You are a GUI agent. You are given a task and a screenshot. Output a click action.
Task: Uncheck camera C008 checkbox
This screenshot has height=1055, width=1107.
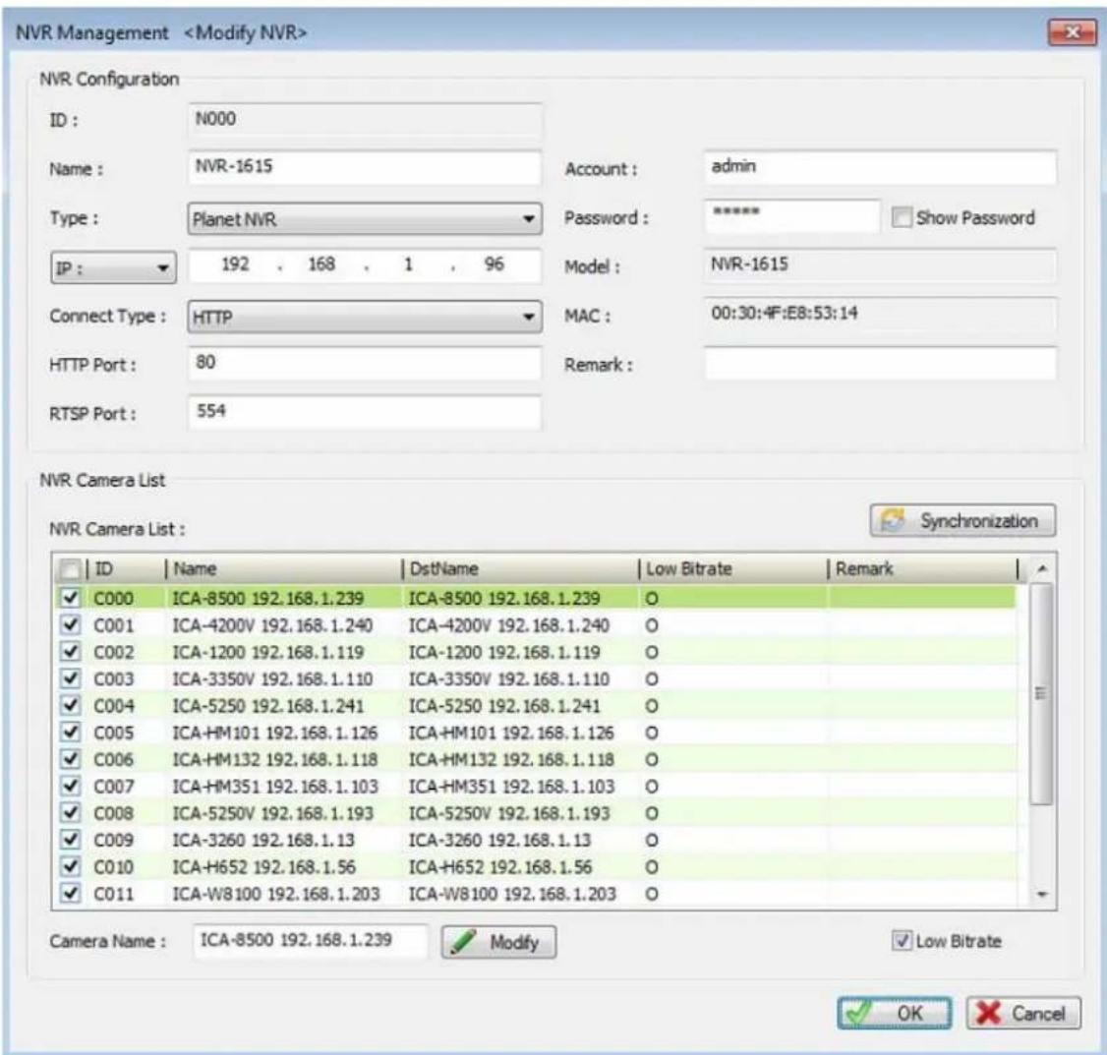tap(70, 813)
